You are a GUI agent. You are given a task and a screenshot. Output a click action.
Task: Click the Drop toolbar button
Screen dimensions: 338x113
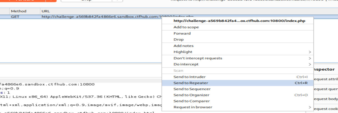click(86, 1)
